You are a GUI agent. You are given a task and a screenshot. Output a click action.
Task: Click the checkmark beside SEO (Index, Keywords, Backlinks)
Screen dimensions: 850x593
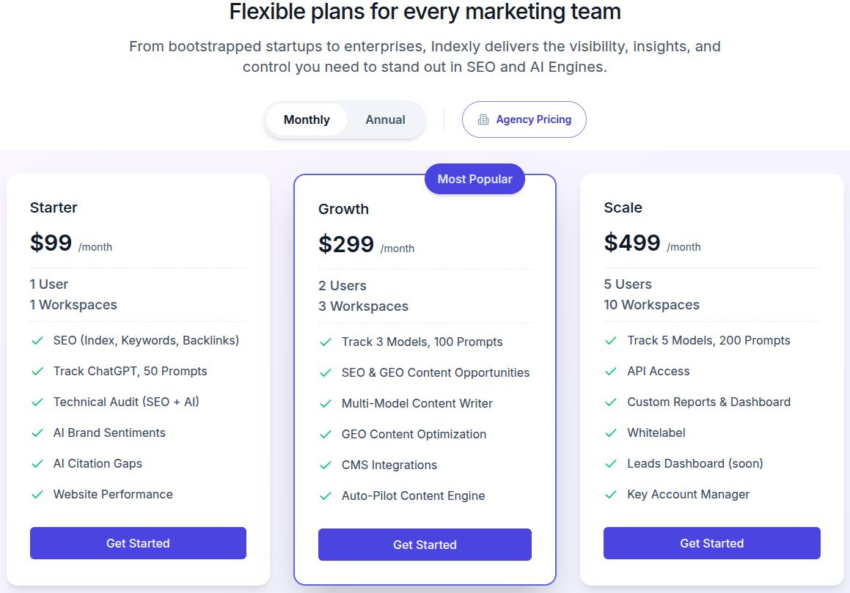click(37, 341)
